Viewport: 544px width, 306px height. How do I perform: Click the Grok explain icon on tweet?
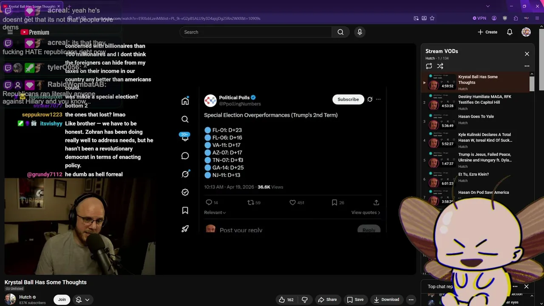[370, 99]
